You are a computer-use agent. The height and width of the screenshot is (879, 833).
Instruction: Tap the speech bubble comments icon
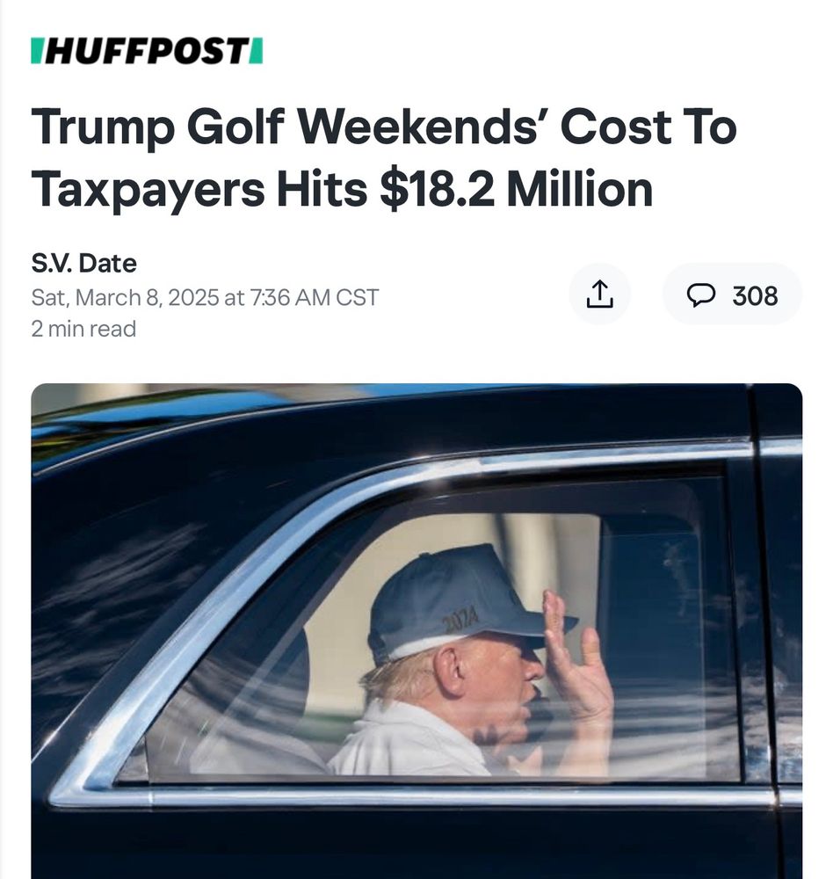(700, 294)
